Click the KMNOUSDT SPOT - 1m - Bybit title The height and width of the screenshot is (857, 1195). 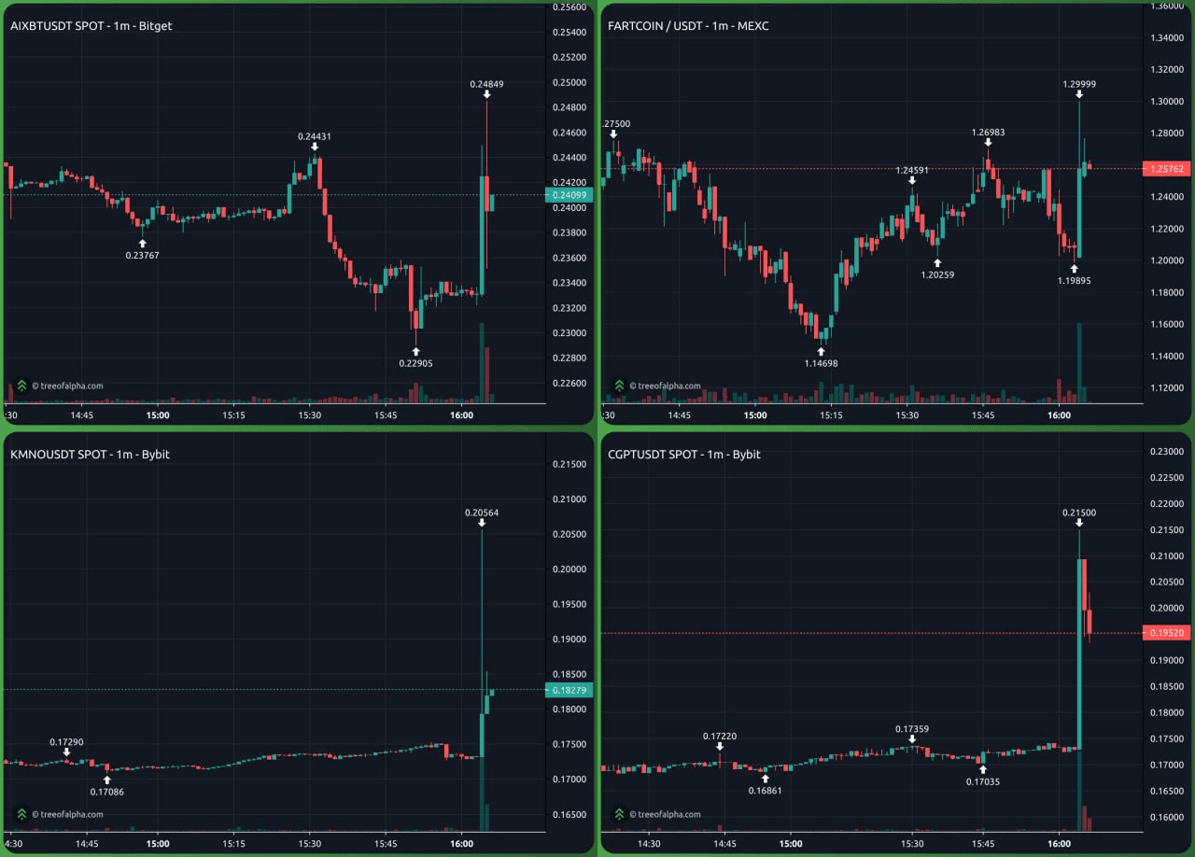click(90, 455)
